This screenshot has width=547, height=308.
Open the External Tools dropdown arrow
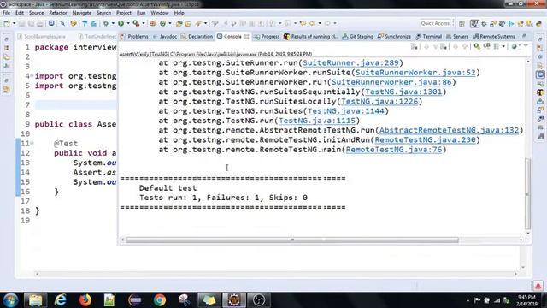click(x=144, y=23)
